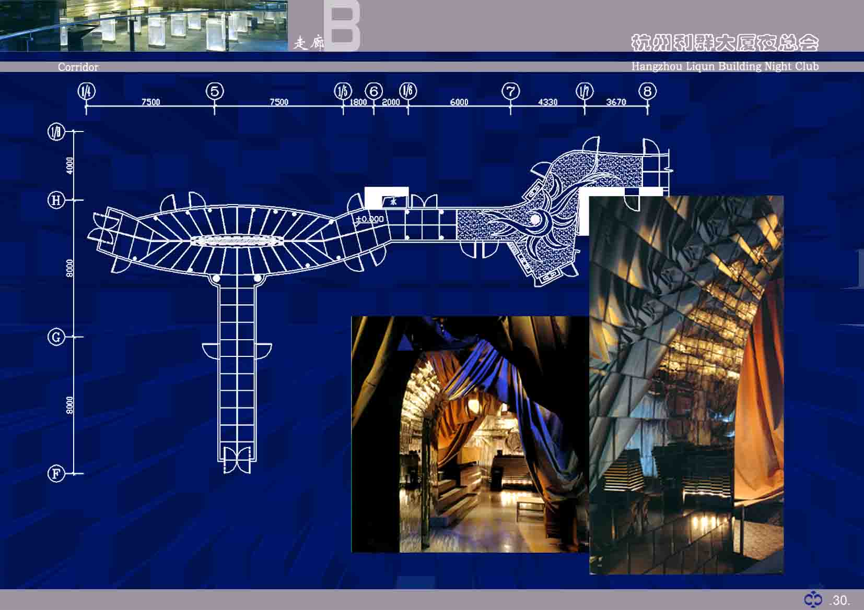This screenshot has height=610, width=864.
Task: Select the 4330 dimension label
Action: pyautogui.click(x=547, y=102)
